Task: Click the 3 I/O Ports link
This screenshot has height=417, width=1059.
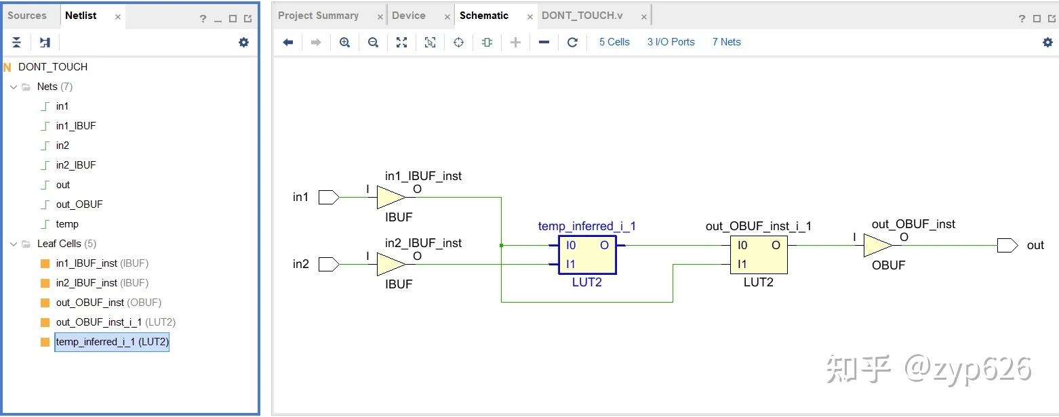Action: pos(671,42)
